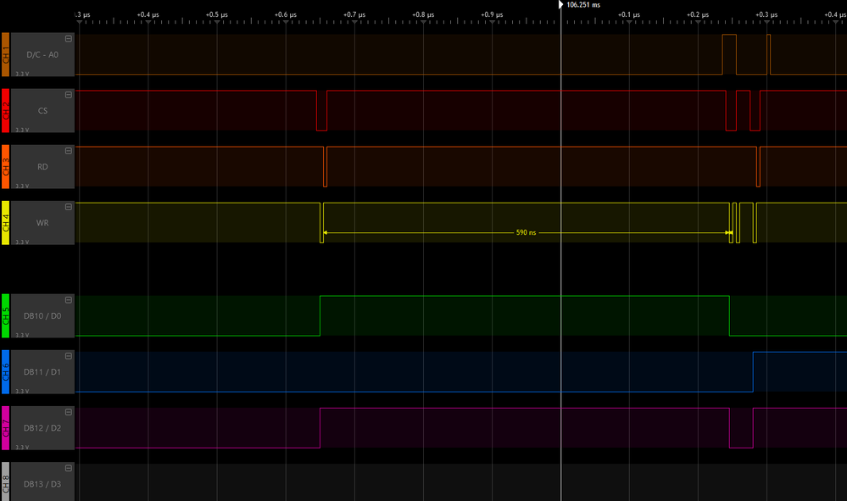Viewport: 847px width, 501px height.
Task: Click the 3.3 V label on D/C - A0
Action: tap(22, 74)
